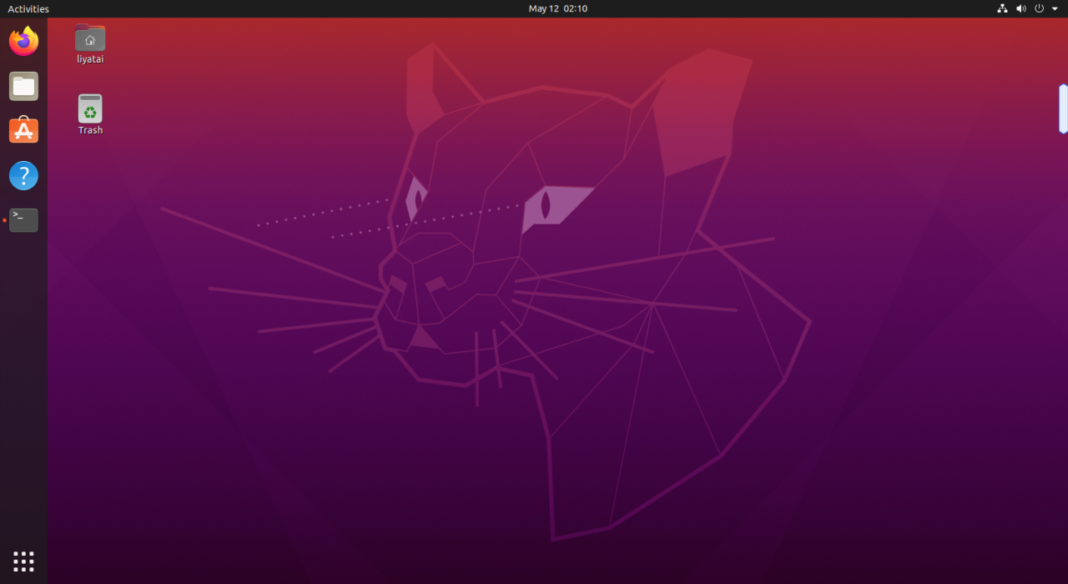The image size is (1068, 584).
Task: Click the red running indicator beside Terminal
Action: (x=4, y=220)
